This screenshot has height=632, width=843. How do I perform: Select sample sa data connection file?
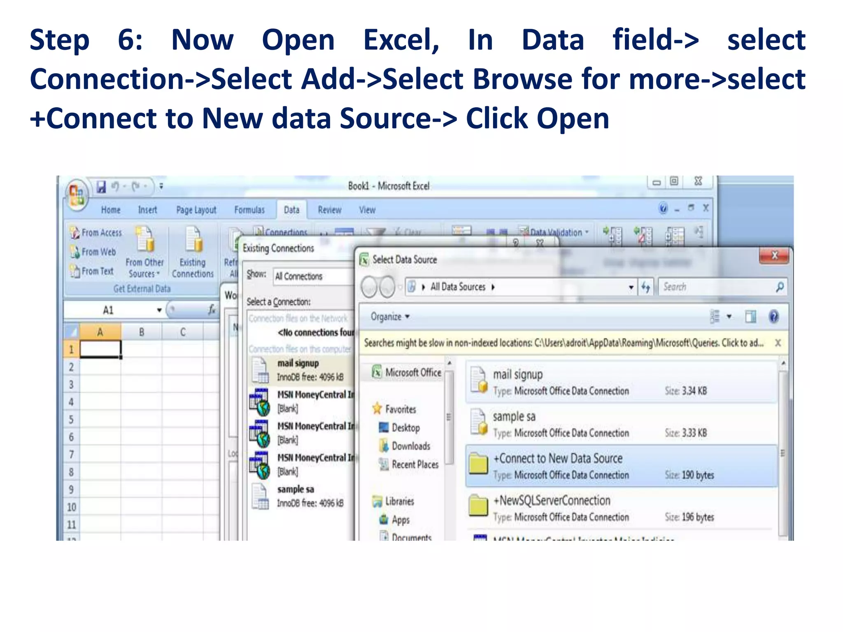622,423
